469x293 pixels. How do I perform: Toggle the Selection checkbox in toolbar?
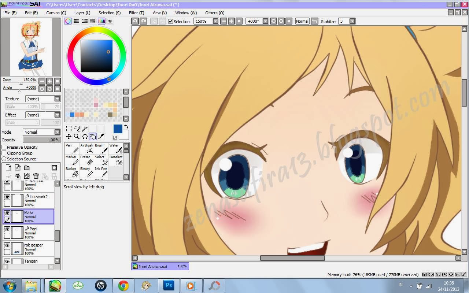170,21
